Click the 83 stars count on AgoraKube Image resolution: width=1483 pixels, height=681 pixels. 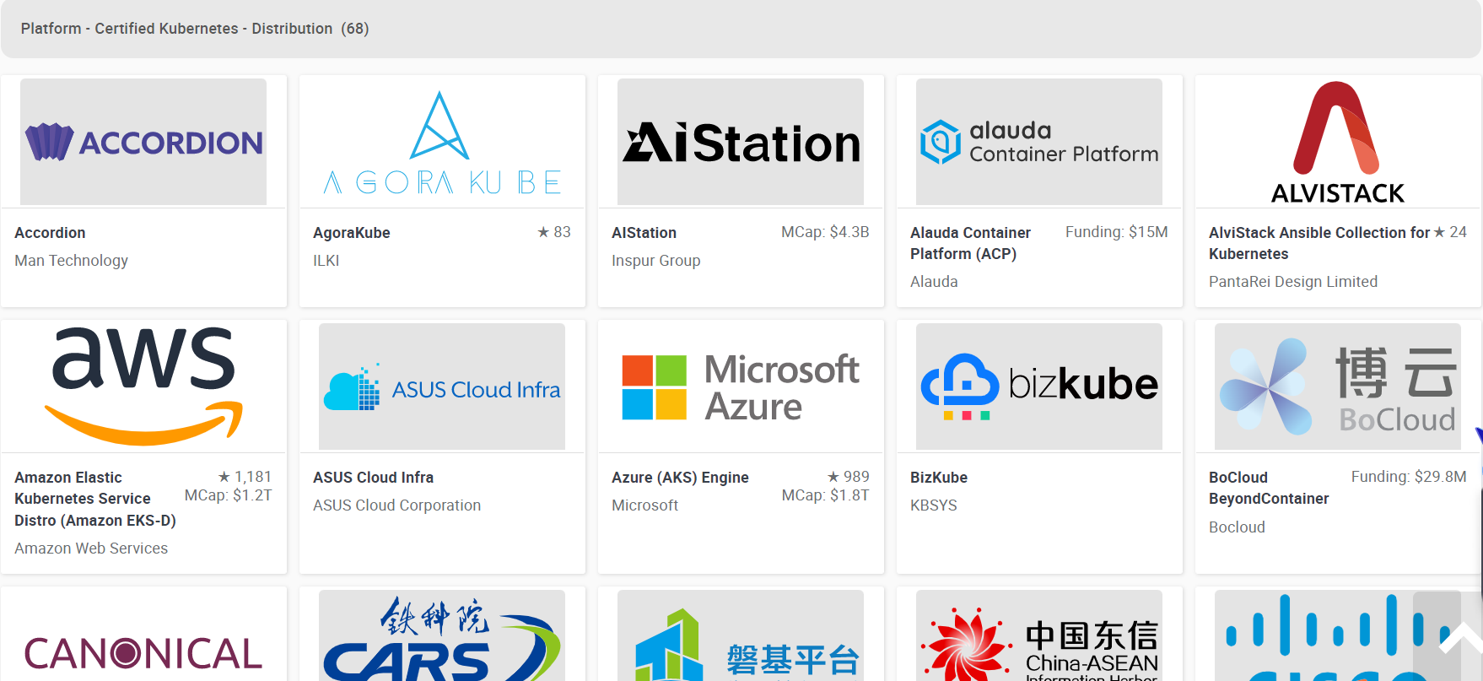554,232
